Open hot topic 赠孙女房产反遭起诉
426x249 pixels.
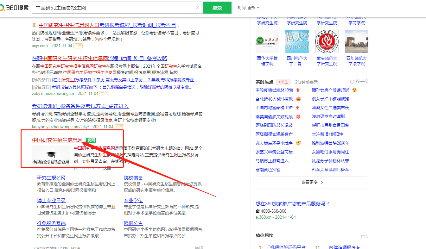(331, 90)
